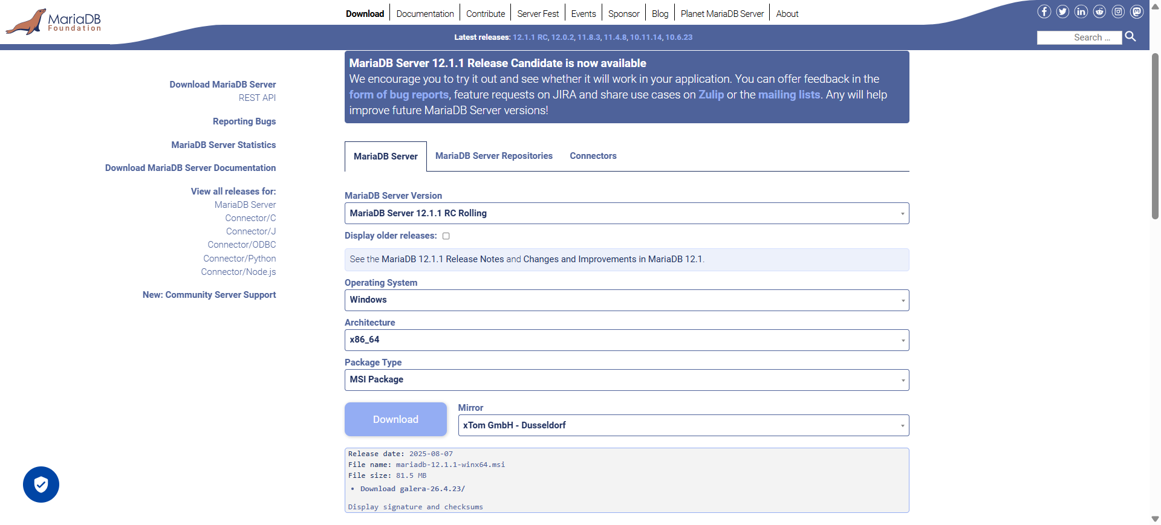Click the magnifying glass search icon
The height and width of the screenshot is (525, 1161).
coord(1130,37)
